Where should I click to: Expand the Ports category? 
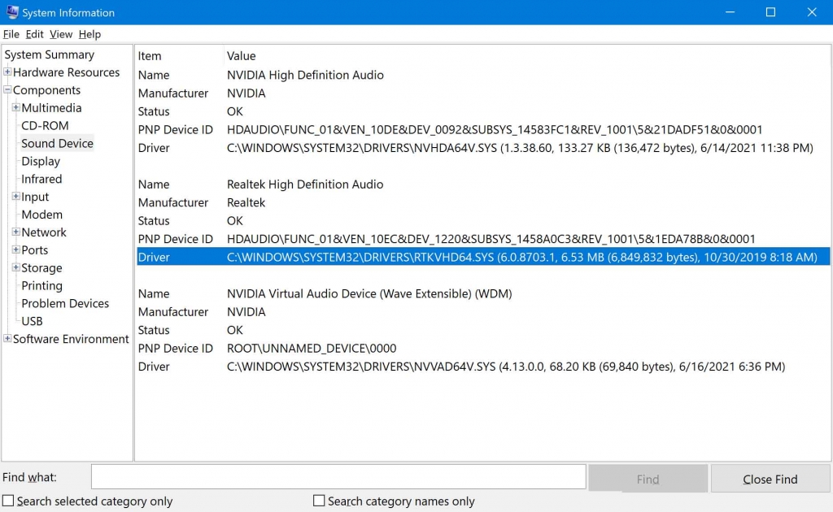pos(15,249)
